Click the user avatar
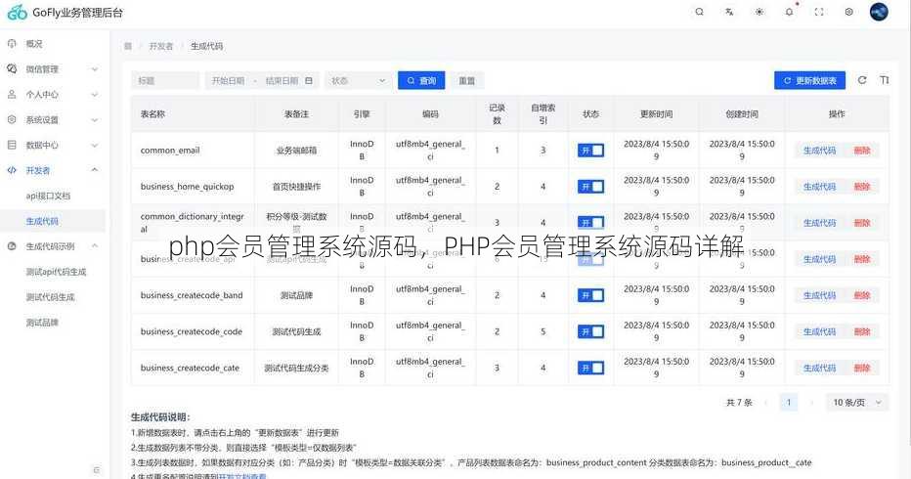 [879, 12]
